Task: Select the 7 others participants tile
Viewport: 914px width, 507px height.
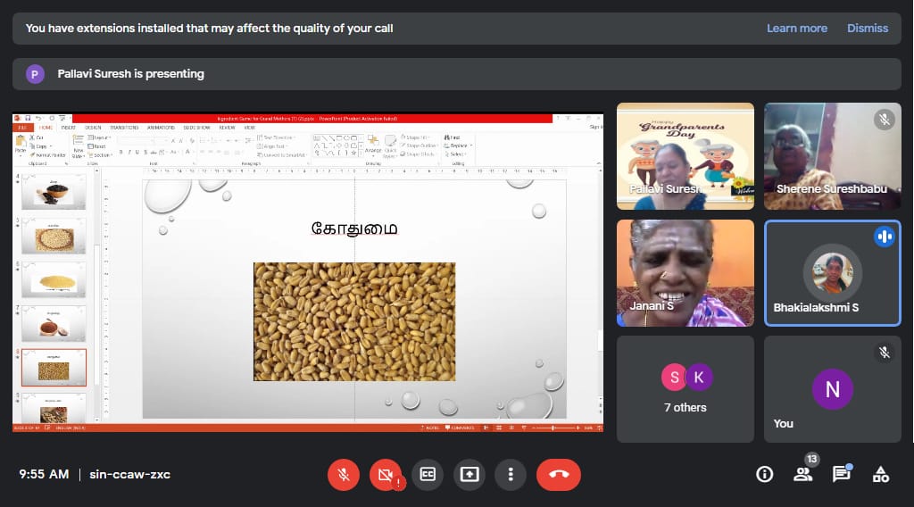Action: tap(685, 388)
